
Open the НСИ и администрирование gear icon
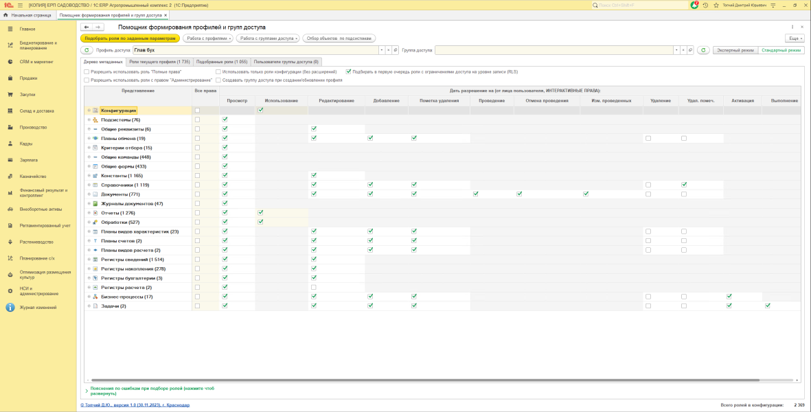point(10,291)
